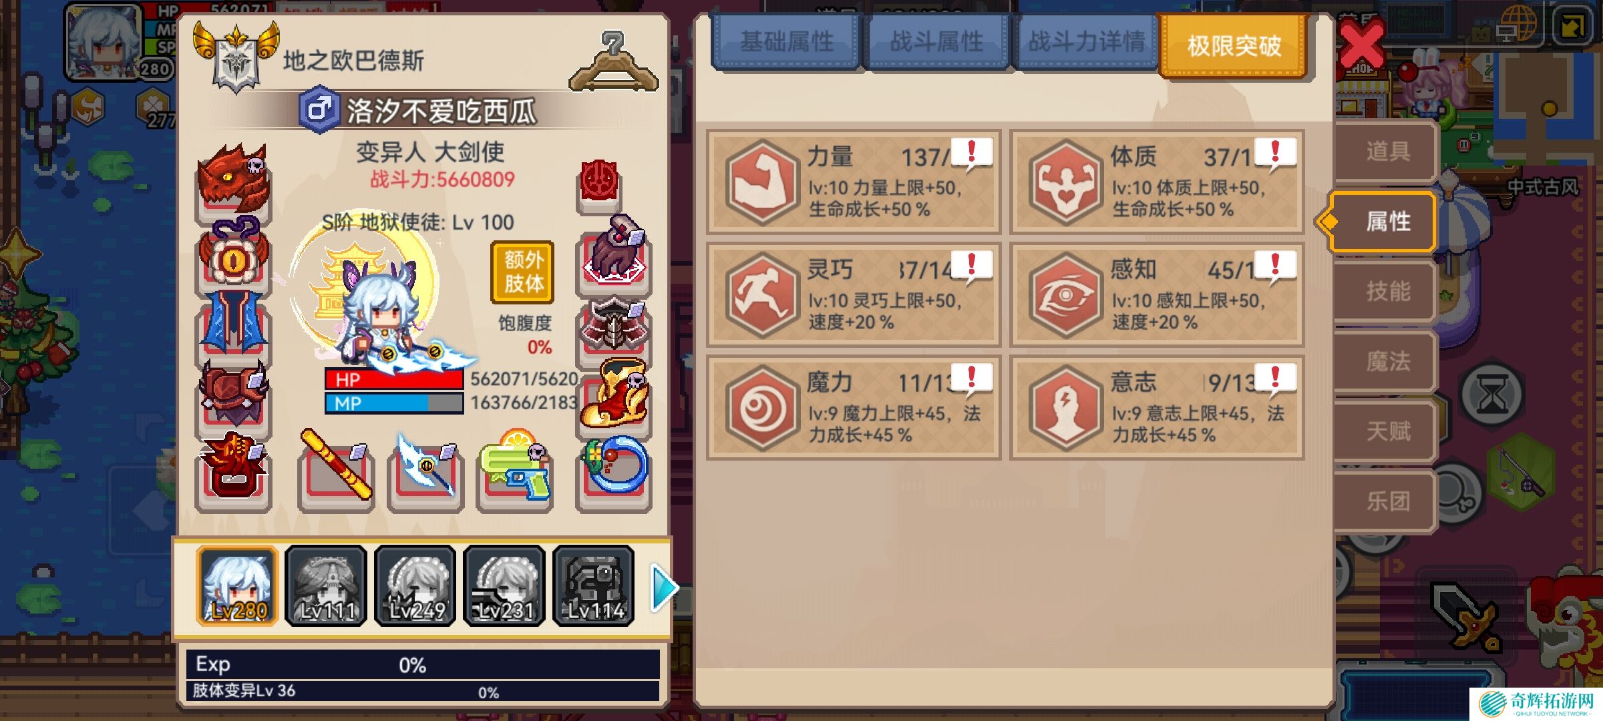
Task: Click the Exp progress bar
Action: 422,665
